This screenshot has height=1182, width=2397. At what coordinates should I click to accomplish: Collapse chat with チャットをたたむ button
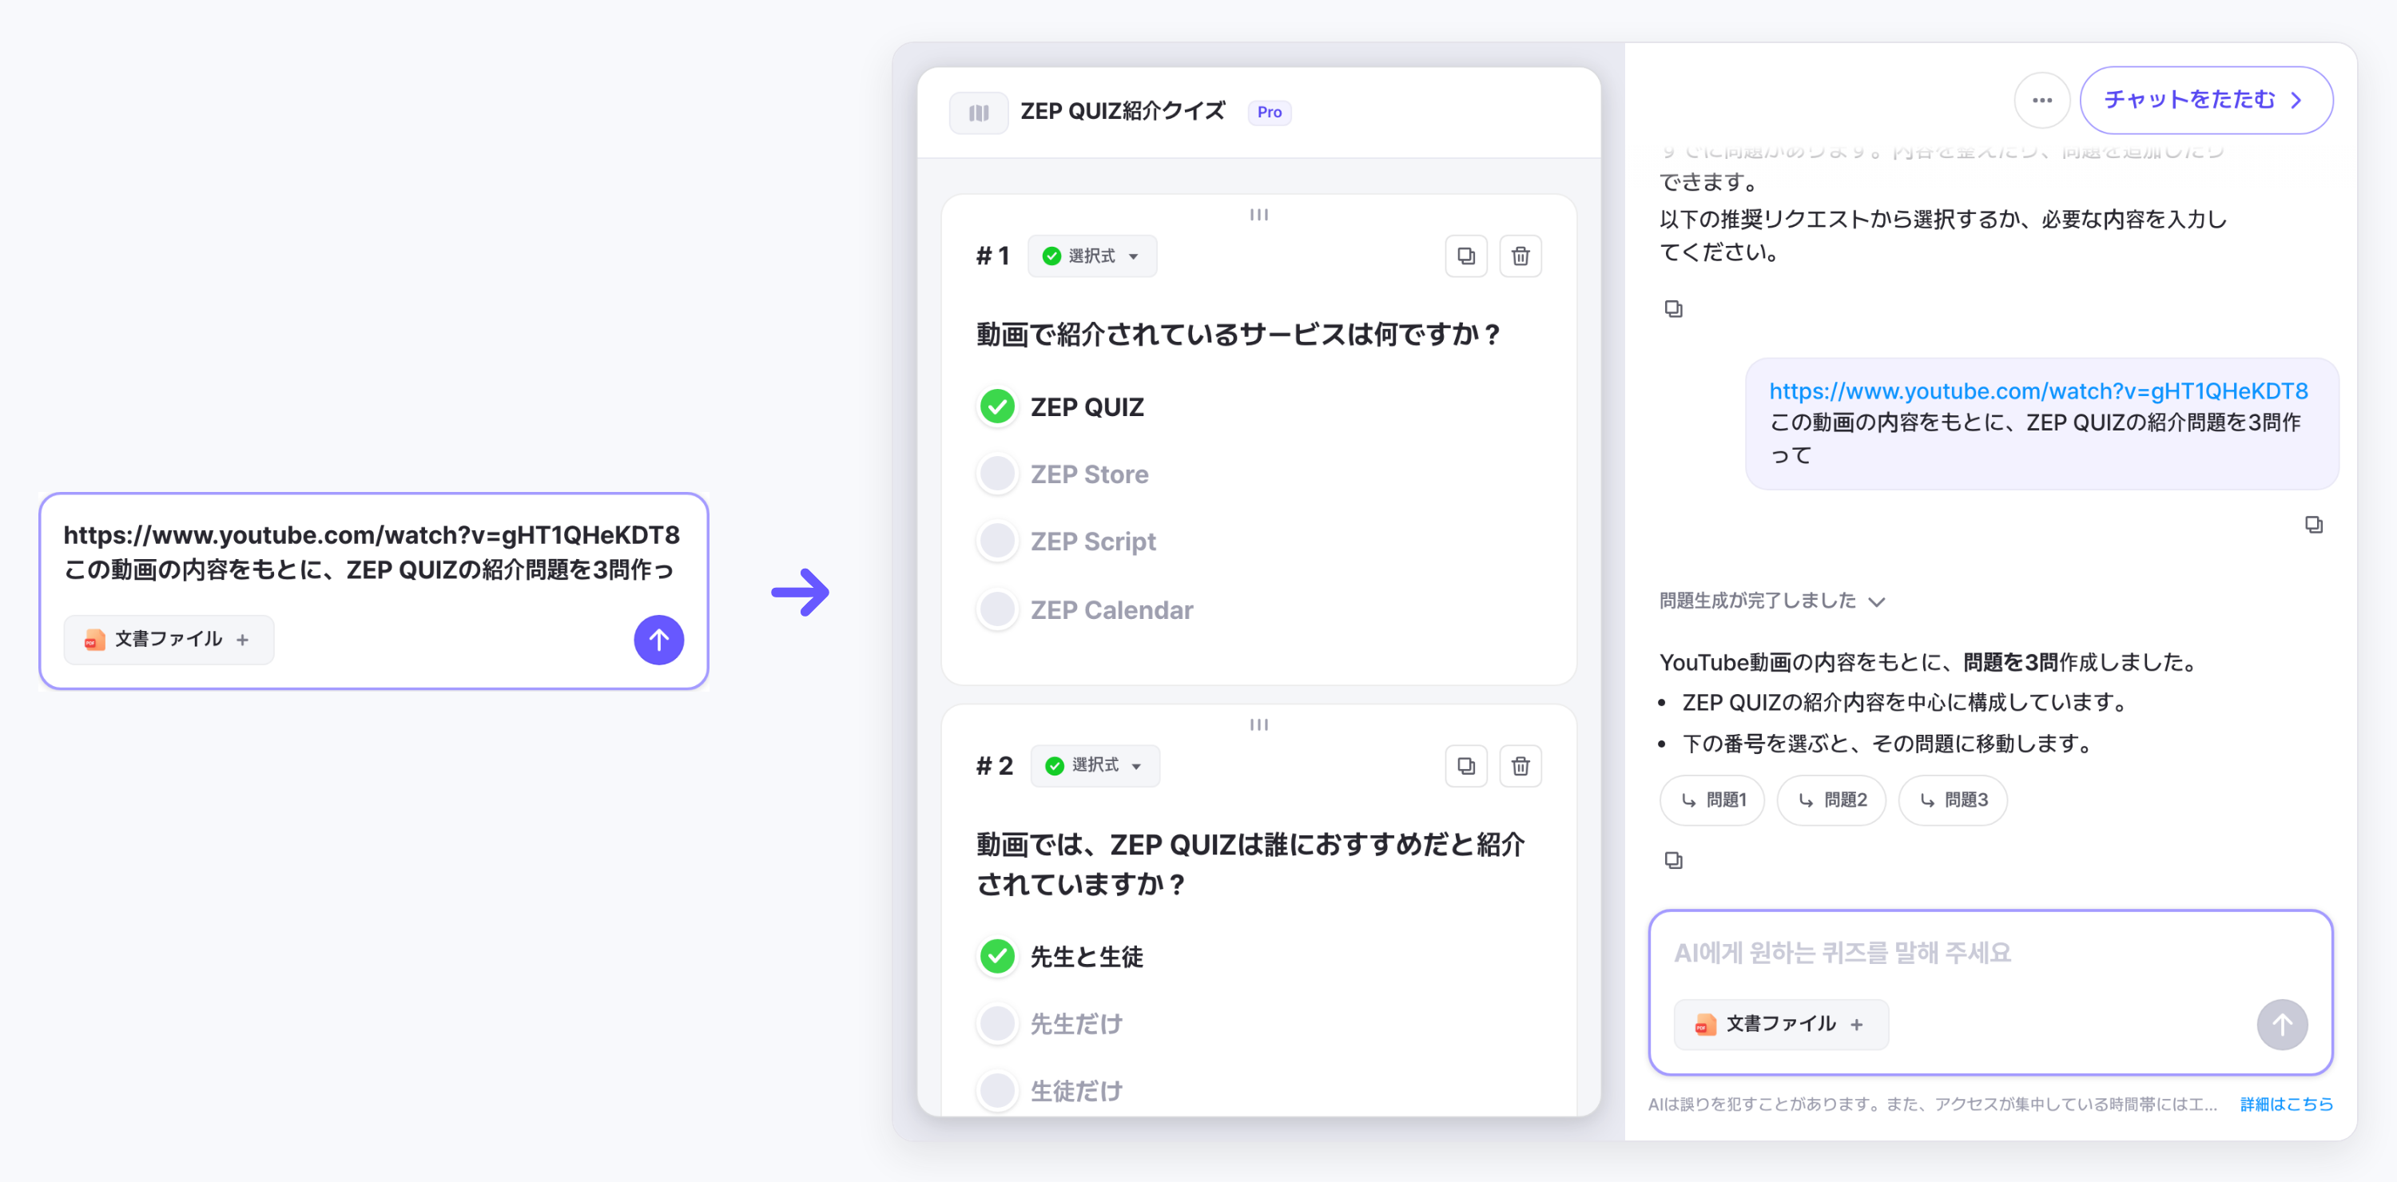tap(2205, 101)
